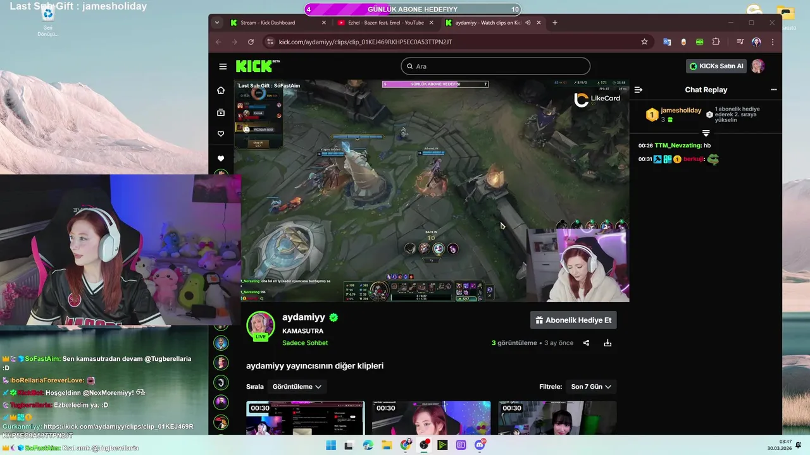Collapse the Chat Replay panel with arrow icon
This screenshot has width=810, height=455.
click(639, 90)
